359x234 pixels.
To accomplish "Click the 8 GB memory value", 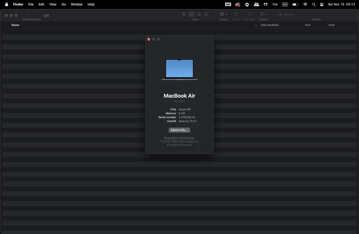I will coord(182,113).
